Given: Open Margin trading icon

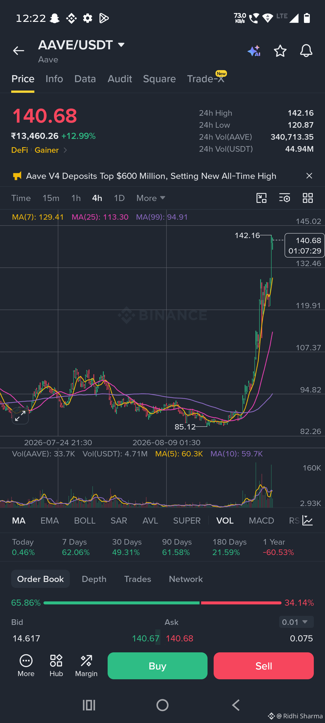Looking at the screenshot, I should click(86, 665).
